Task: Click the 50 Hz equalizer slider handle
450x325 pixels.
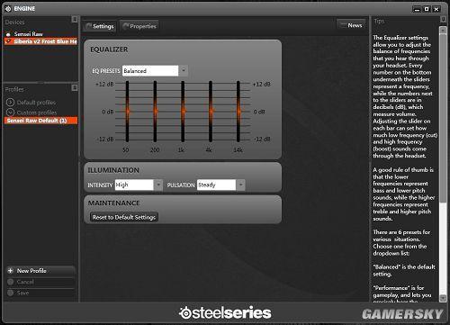Action: coord(128,111)
